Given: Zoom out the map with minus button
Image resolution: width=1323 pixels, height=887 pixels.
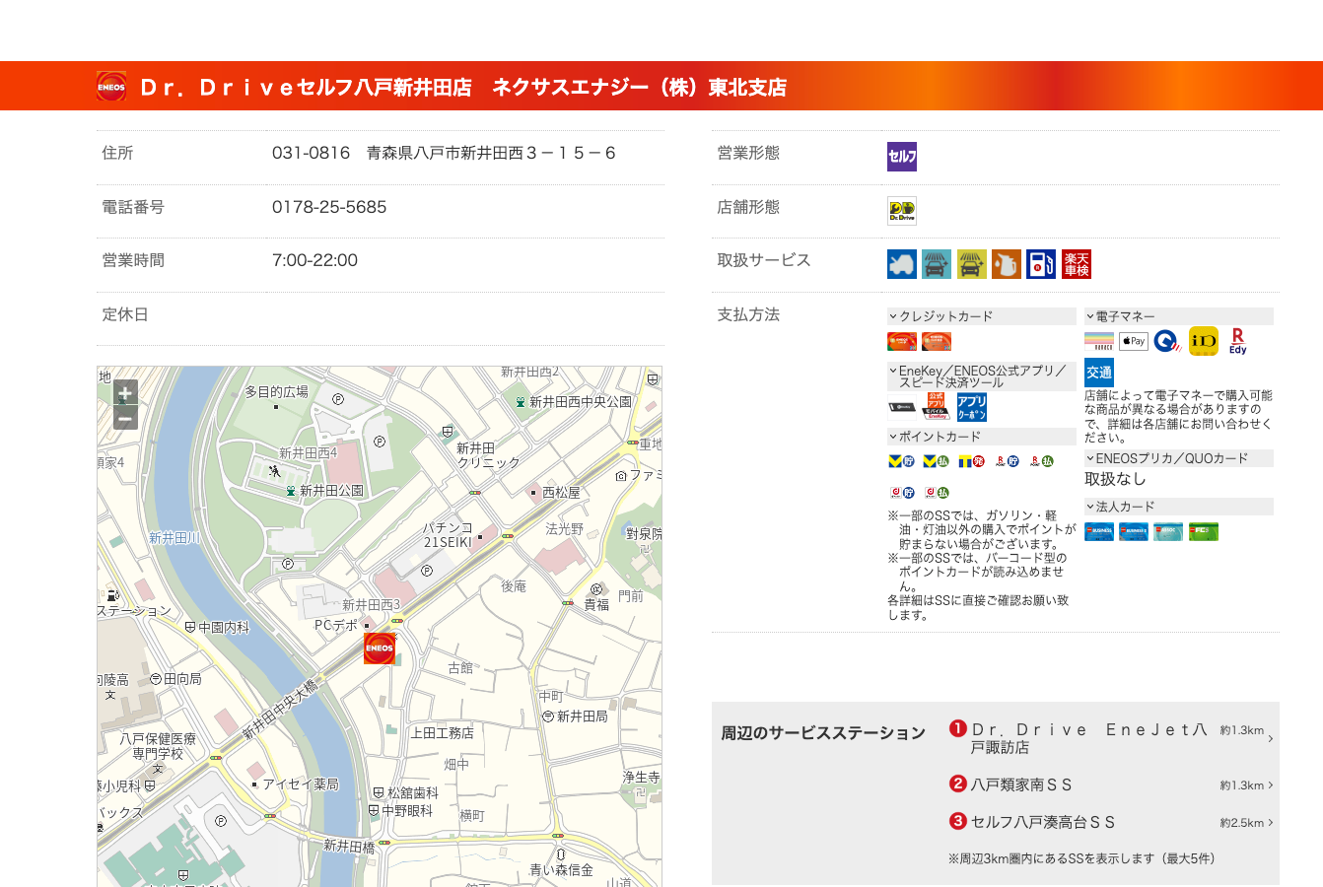Looking at the screenshot, I should coord(125,418).
